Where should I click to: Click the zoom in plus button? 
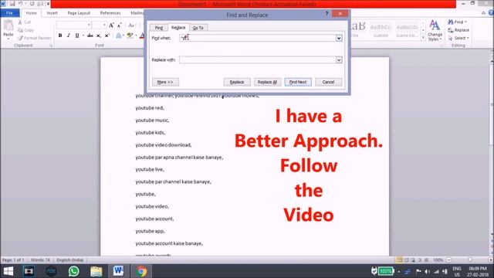491,260
